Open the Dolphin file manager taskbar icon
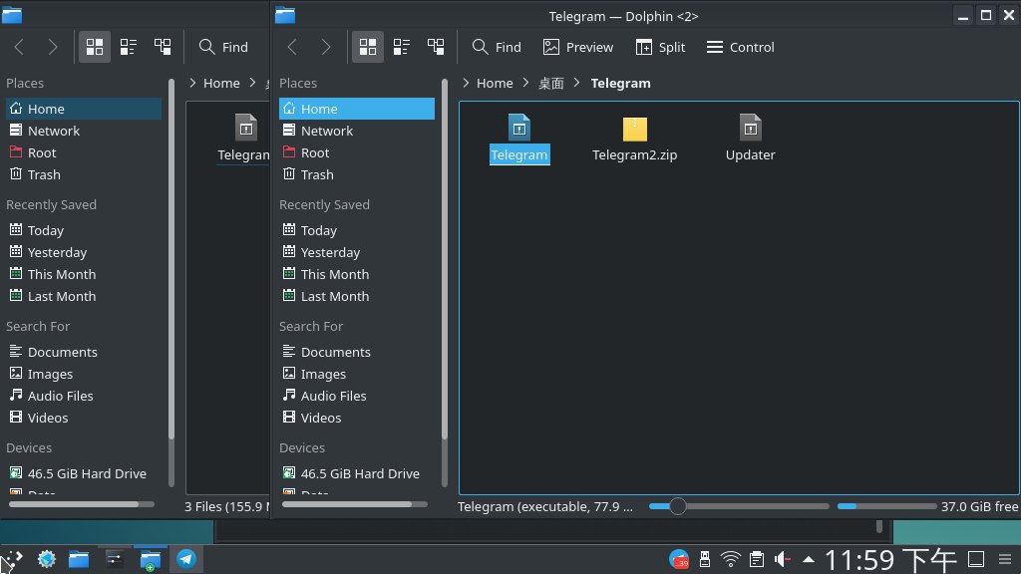 pos(79,559)
